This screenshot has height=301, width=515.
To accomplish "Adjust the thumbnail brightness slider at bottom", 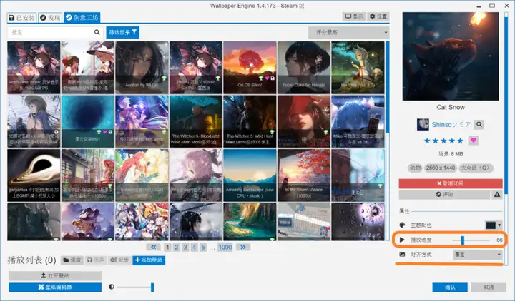I will [135, 287].
